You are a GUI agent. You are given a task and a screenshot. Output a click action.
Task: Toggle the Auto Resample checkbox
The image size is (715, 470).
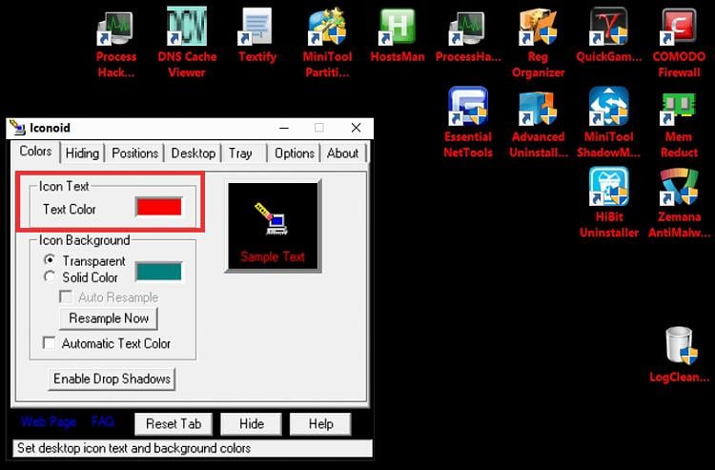point(66,297)
